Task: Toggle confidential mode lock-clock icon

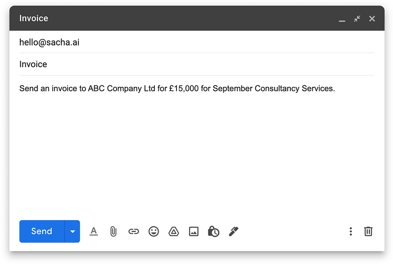Action: click(213, 231)
